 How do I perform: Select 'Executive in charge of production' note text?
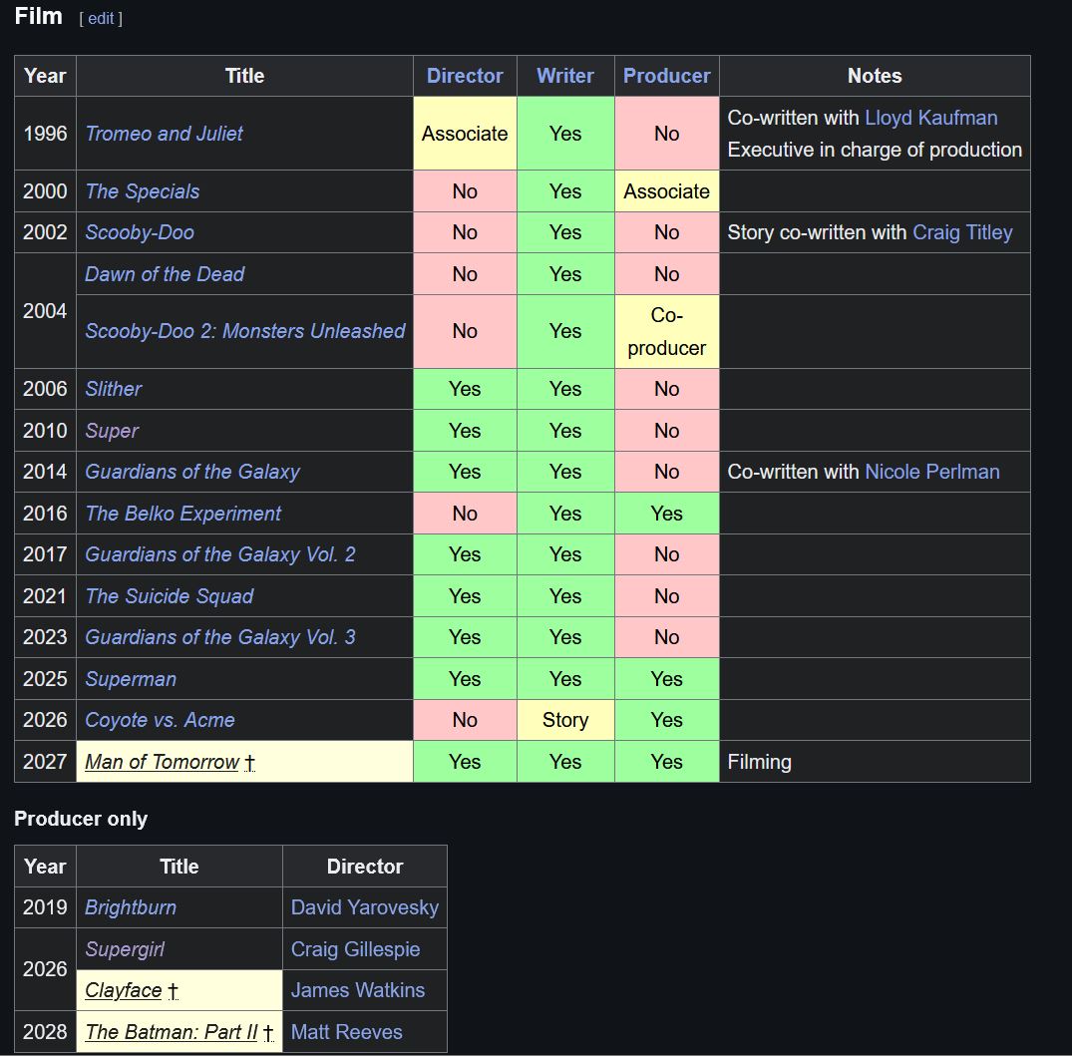875,150
